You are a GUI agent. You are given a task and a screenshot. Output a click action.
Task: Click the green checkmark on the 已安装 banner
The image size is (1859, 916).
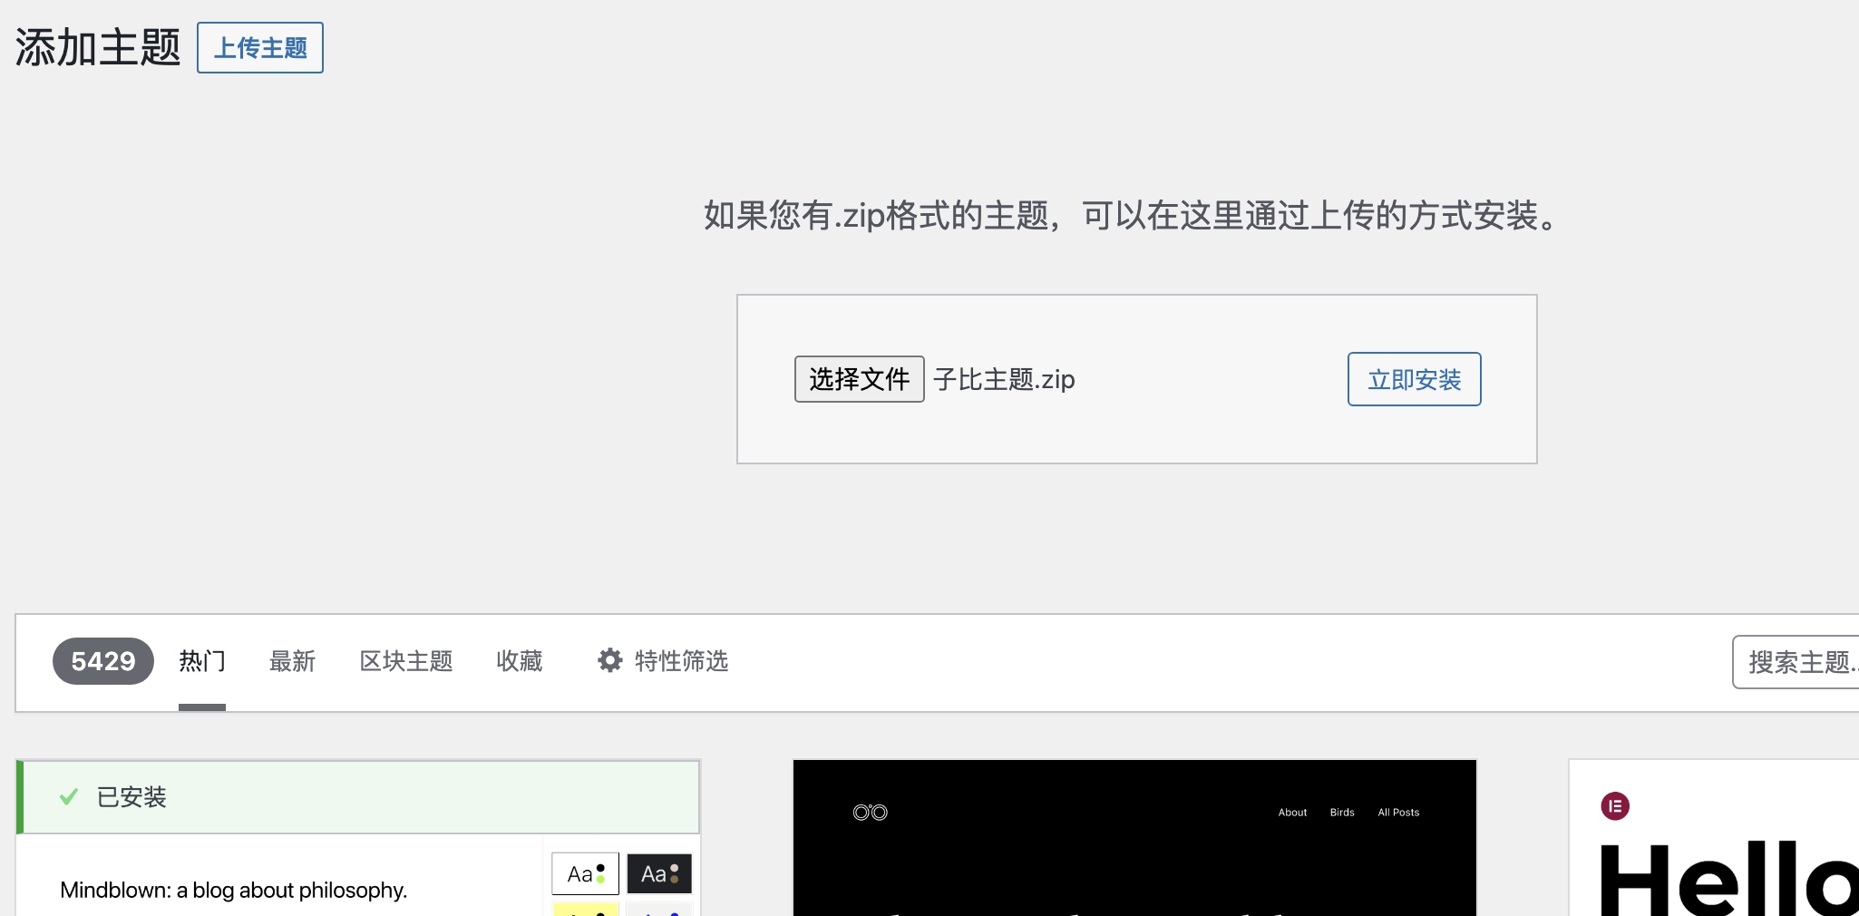68,797
